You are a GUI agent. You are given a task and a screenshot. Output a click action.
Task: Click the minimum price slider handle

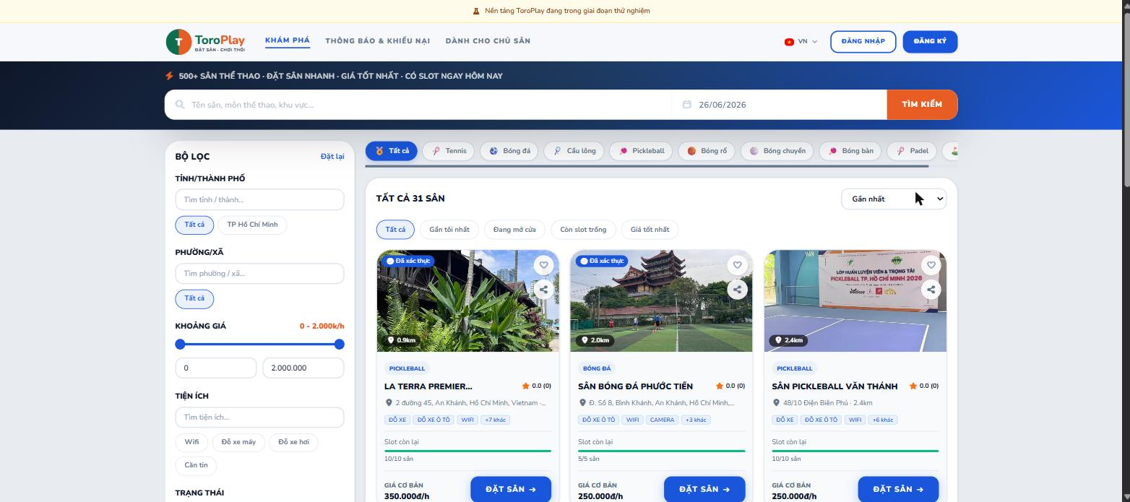click(x=181, y=345)
